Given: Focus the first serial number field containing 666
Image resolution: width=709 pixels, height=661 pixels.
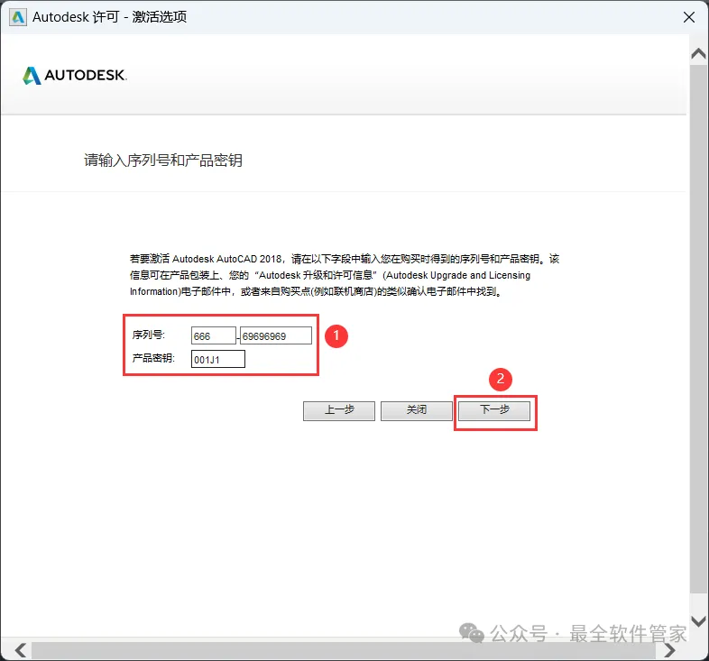Looking at the screenshot, I should [214, 336].
